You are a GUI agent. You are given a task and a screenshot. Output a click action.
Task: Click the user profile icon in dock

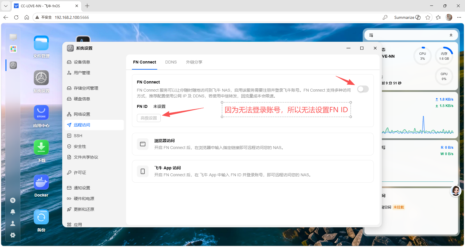[x=13, y=224]
